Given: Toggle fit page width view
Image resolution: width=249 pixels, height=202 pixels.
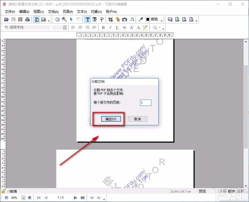Looking at the screenshot, I should click(x=44, y=20).
